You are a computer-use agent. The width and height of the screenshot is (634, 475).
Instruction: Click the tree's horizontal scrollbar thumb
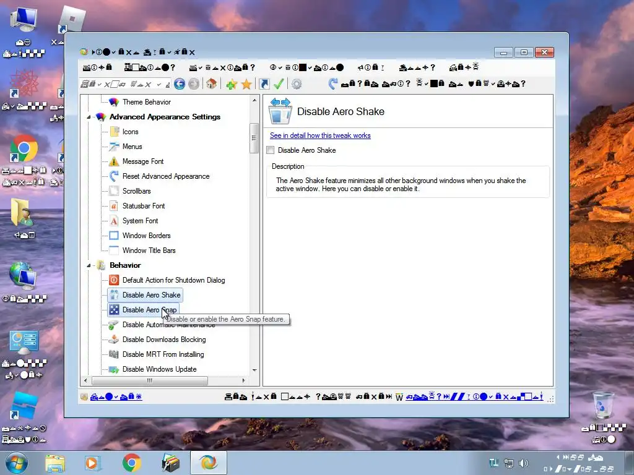pyautogui.click(x=150, y=380)
